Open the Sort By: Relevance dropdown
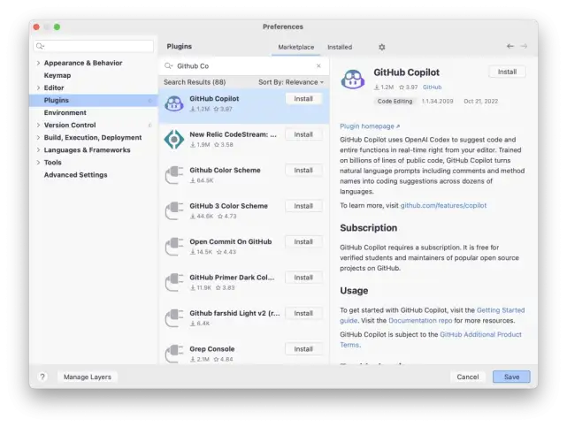567x427 pixels. pos(291,82)
